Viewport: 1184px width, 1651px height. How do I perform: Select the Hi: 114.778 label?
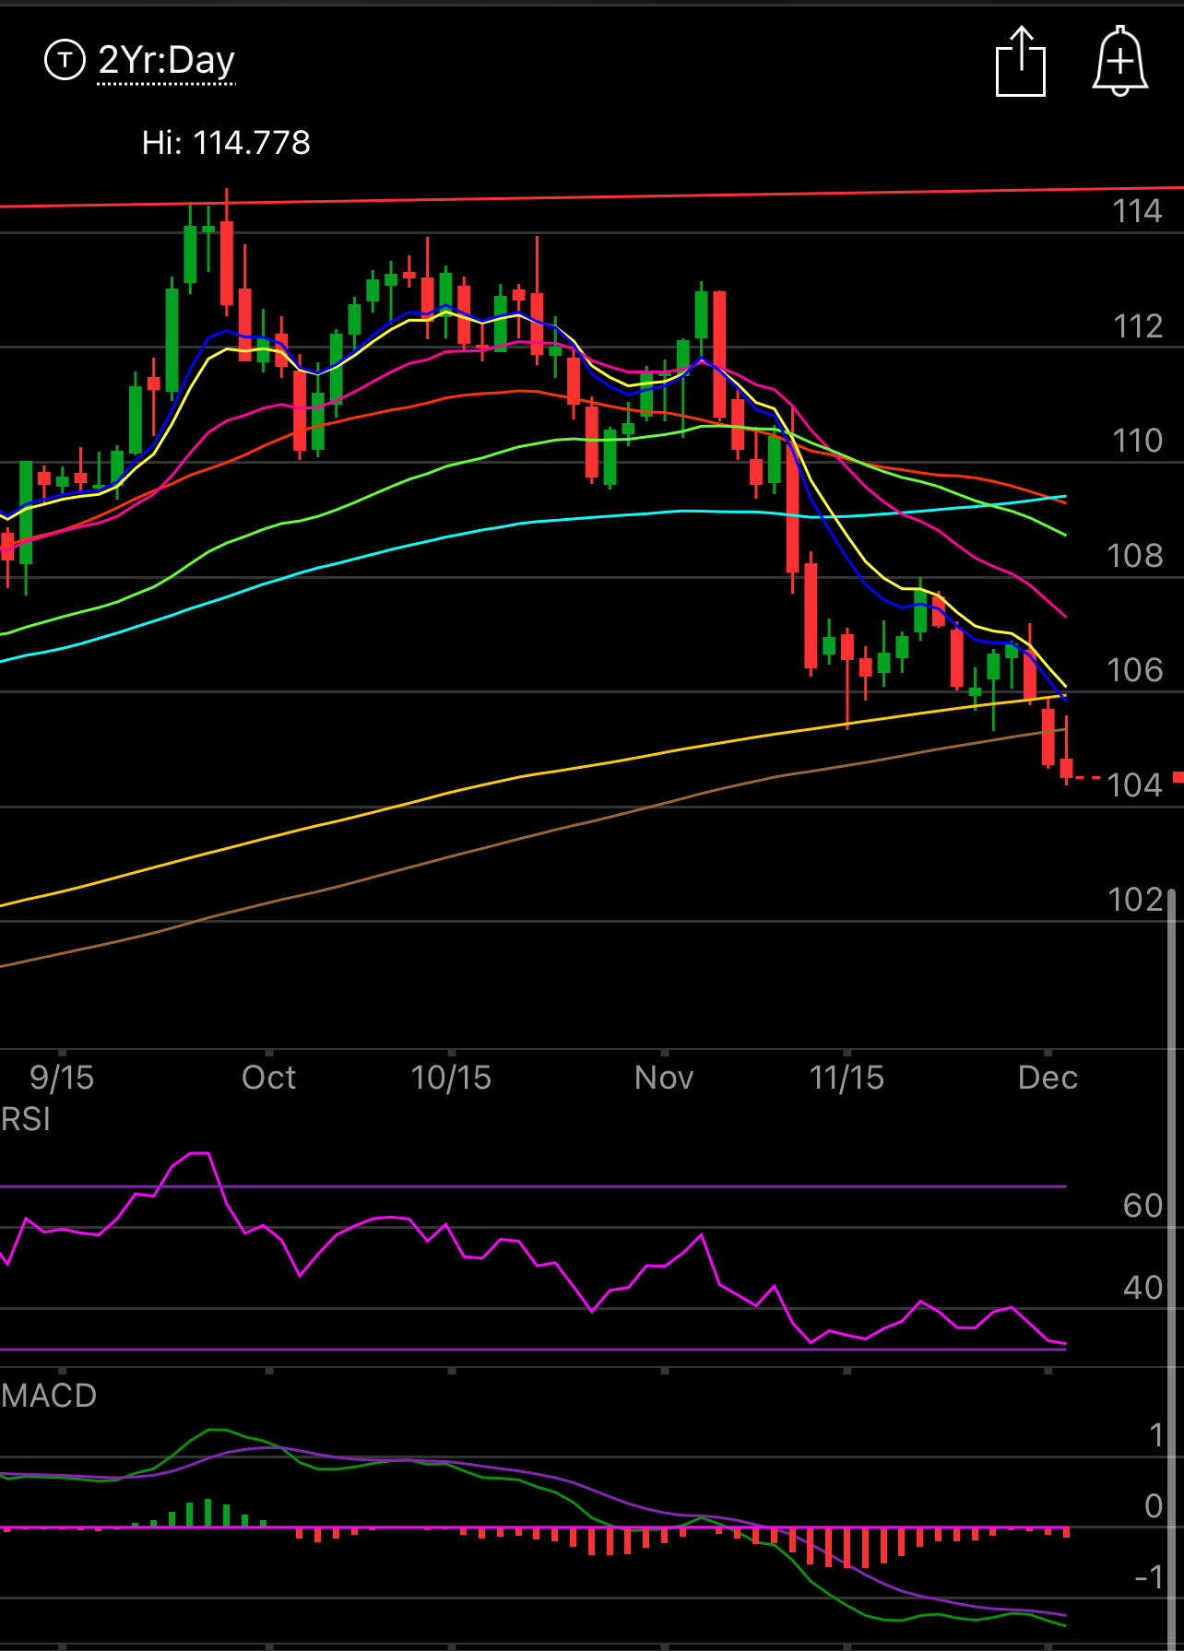coord(226,143)
